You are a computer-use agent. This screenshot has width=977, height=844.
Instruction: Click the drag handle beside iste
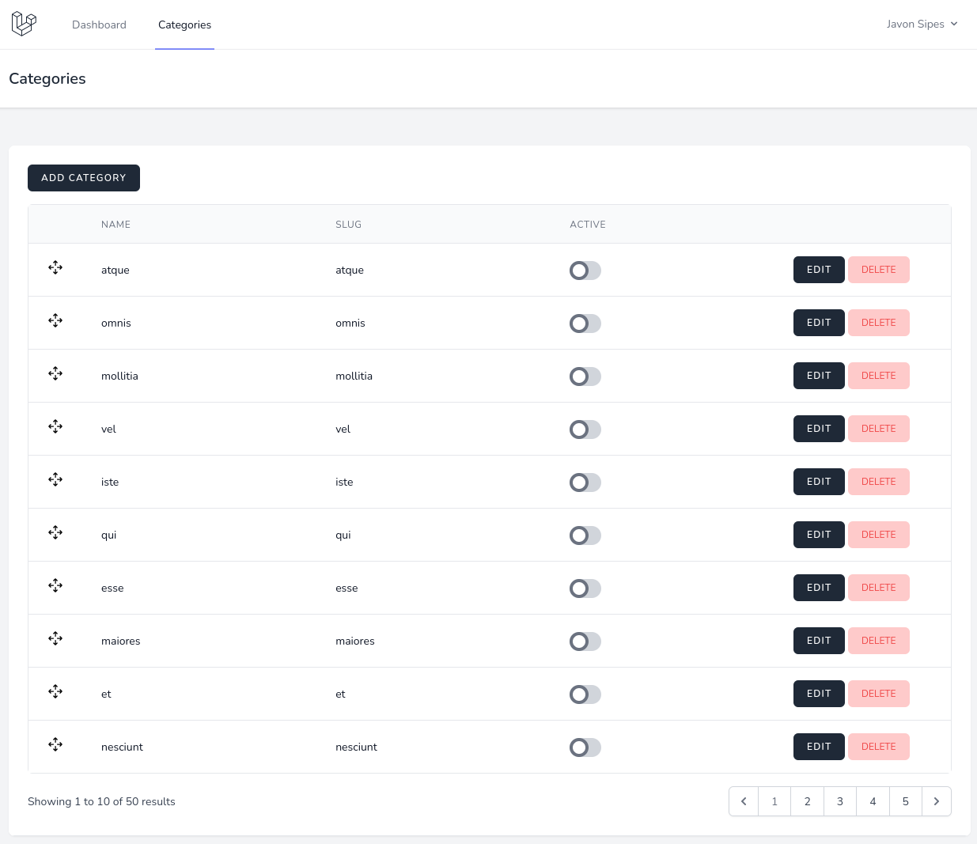pyautogui.click(x=55, y=479)
